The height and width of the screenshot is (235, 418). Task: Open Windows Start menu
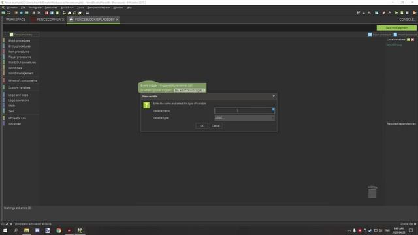coord(5,230)
